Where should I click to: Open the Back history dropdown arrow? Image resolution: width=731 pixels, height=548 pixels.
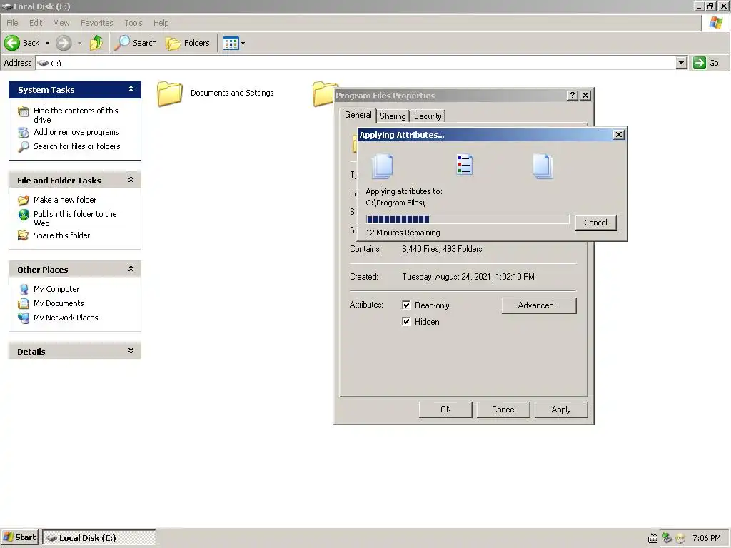click(47, 44)
